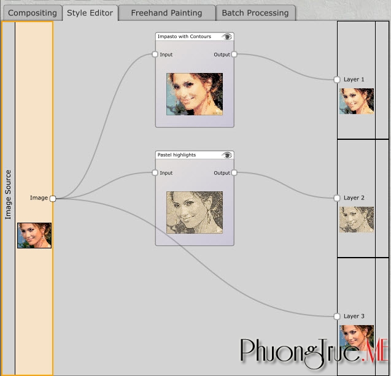Click the Image Source vertical label

tap(8, 194)
